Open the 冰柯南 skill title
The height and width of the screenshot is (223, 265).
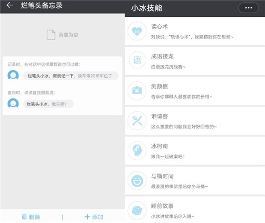click(x=159, y=146)
